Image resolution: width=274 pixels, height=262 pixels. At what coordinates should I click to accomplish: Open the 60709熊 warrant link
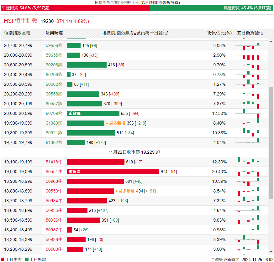[x=54, y=113]
